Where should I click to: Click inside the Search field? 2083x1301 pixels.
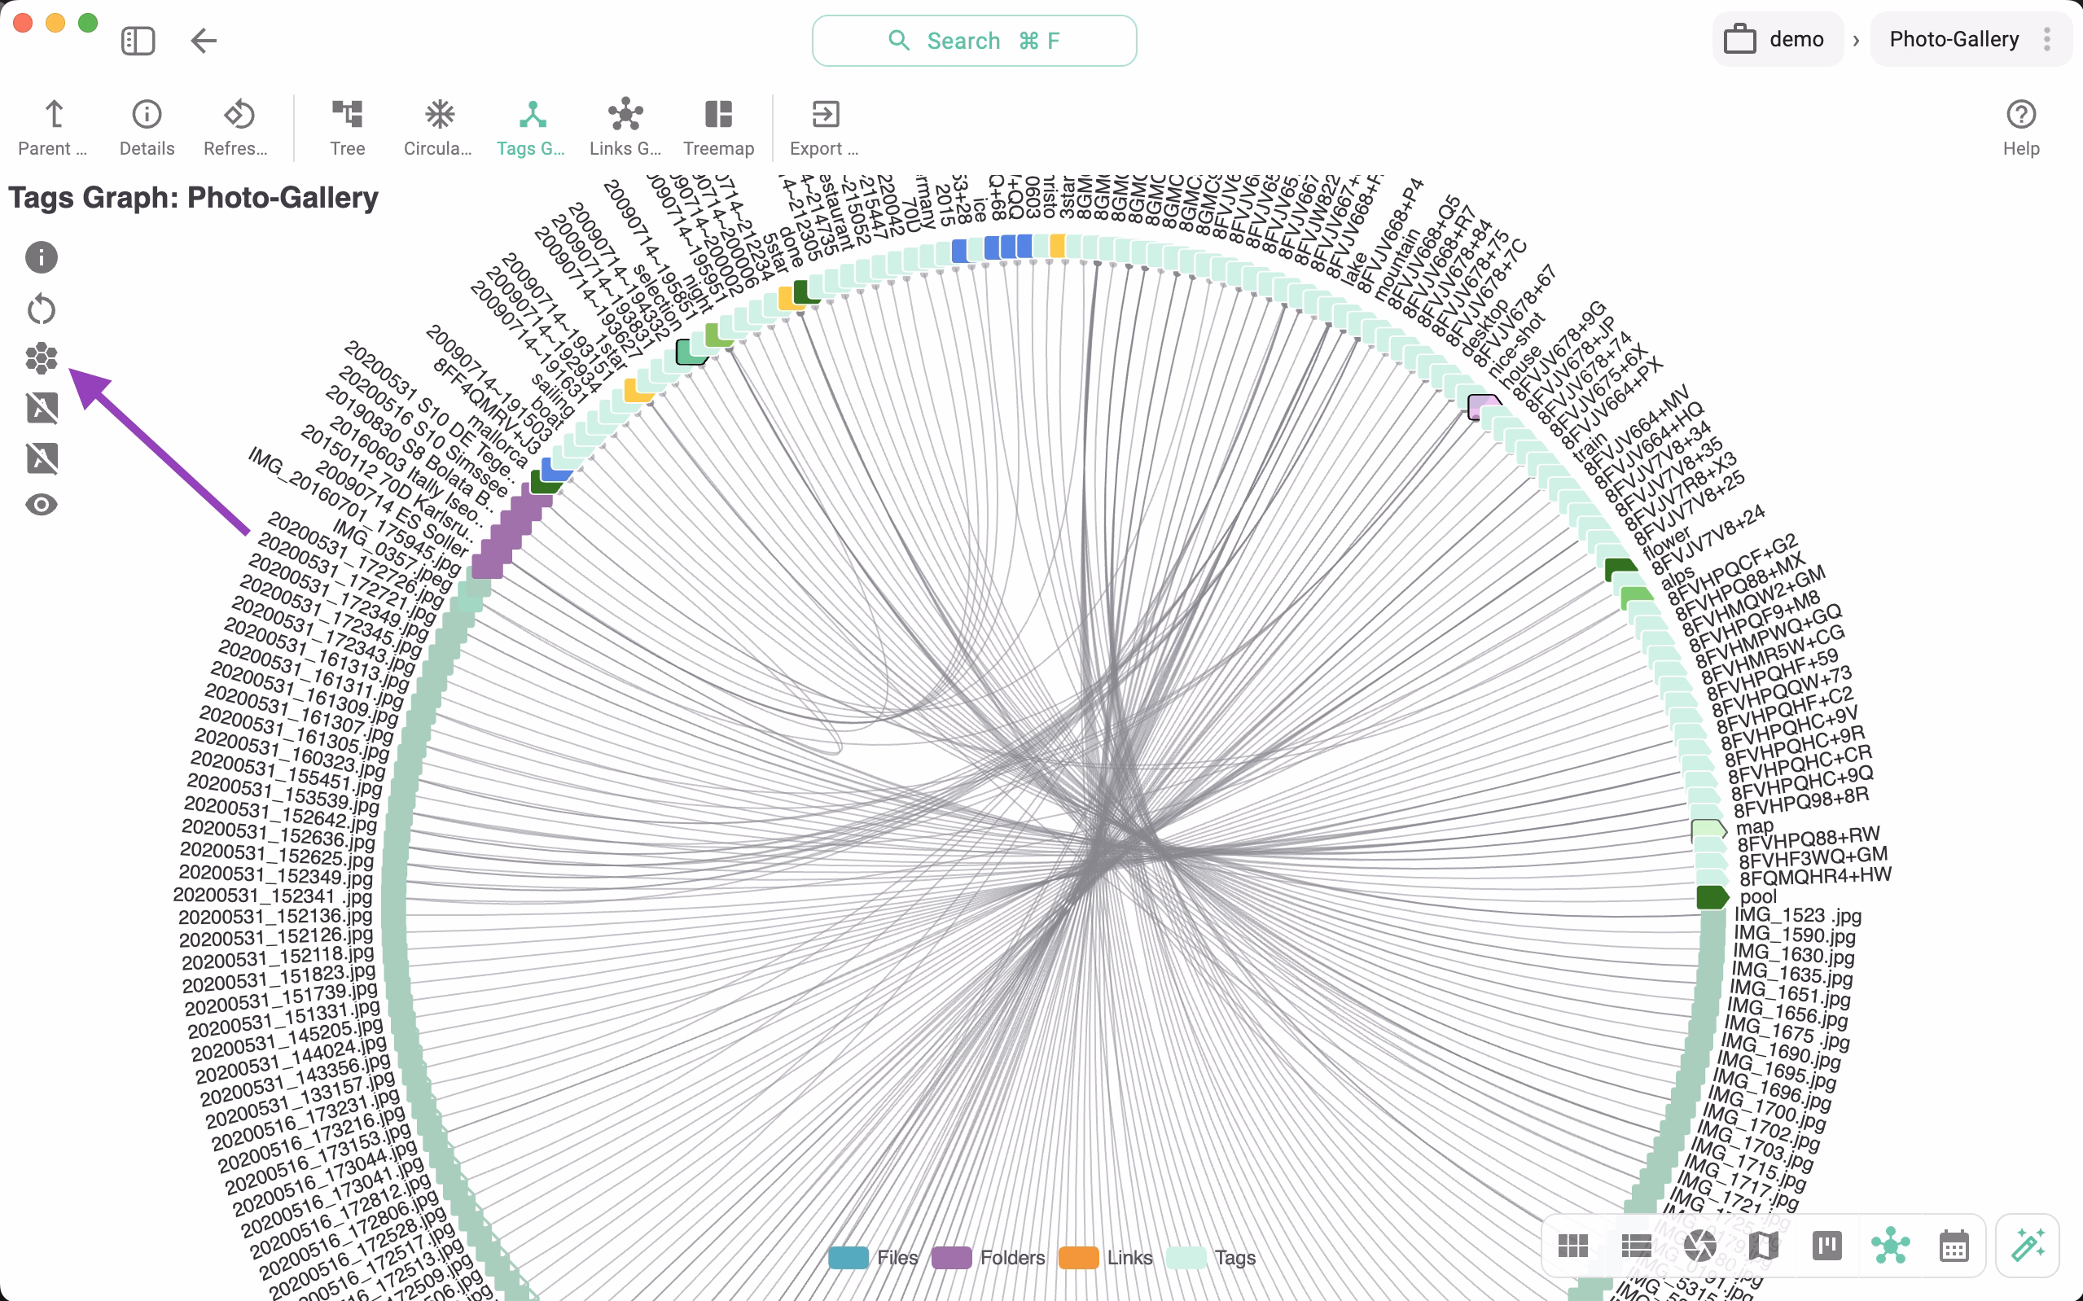(974, 40)
